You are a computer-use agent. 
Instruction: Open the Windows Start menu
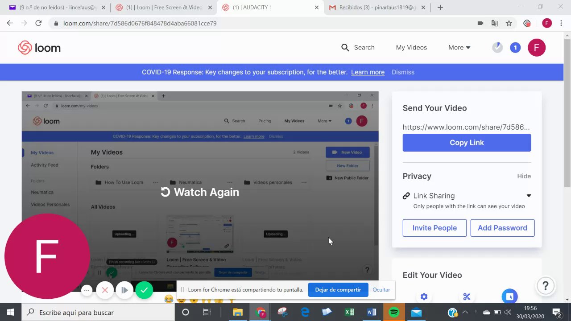click(11, 313)
